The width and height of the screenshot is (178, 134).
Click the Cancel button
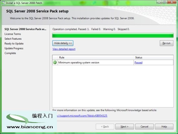tap(144, 126)
